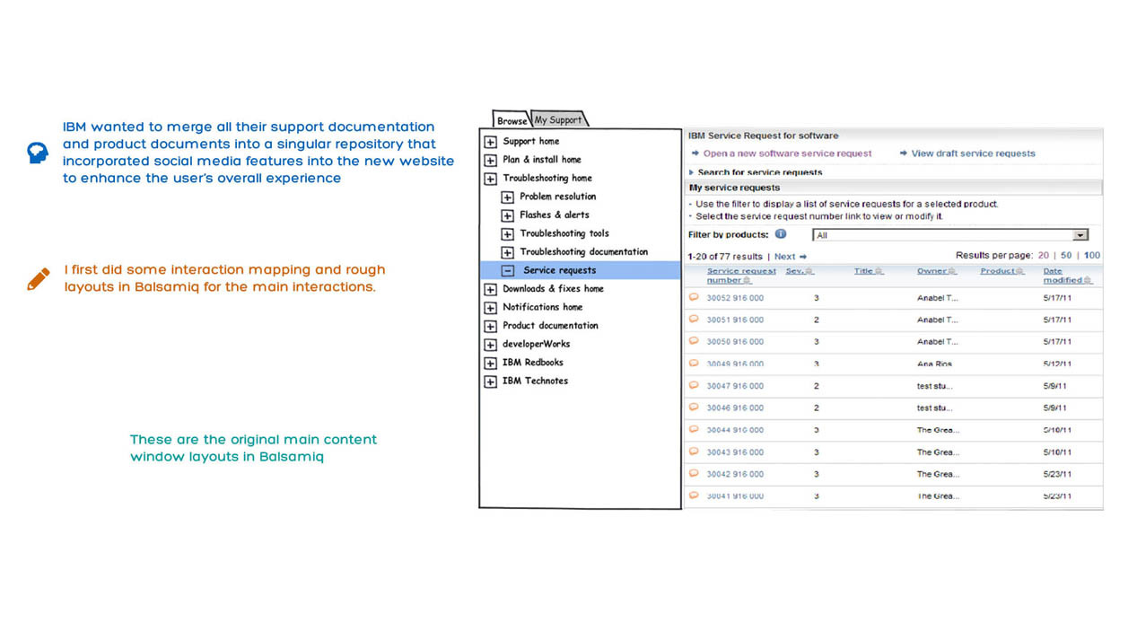
Task: Click comment bubble icon for request 30042 916 000
Action: (694, 473)
